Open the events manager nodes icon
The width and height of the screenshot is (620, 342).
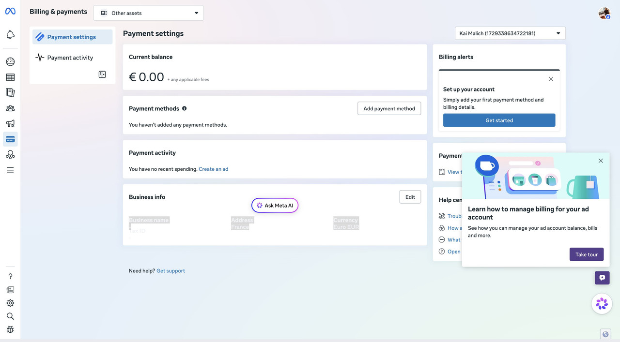(x=10, y=155)
